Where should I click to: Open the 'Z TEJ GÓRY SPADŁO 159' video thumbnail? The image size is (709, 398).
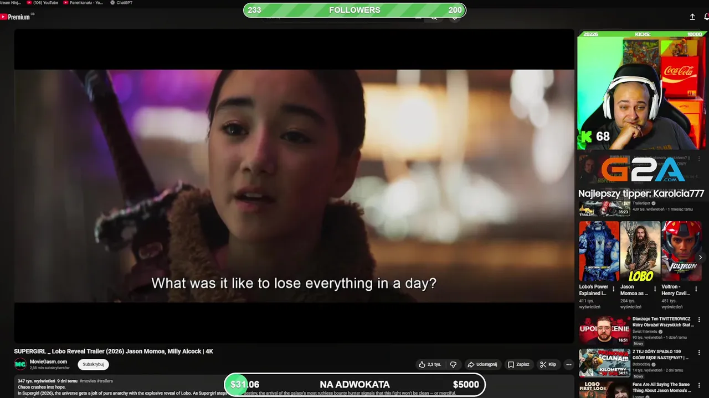click(x=604, y=363)
